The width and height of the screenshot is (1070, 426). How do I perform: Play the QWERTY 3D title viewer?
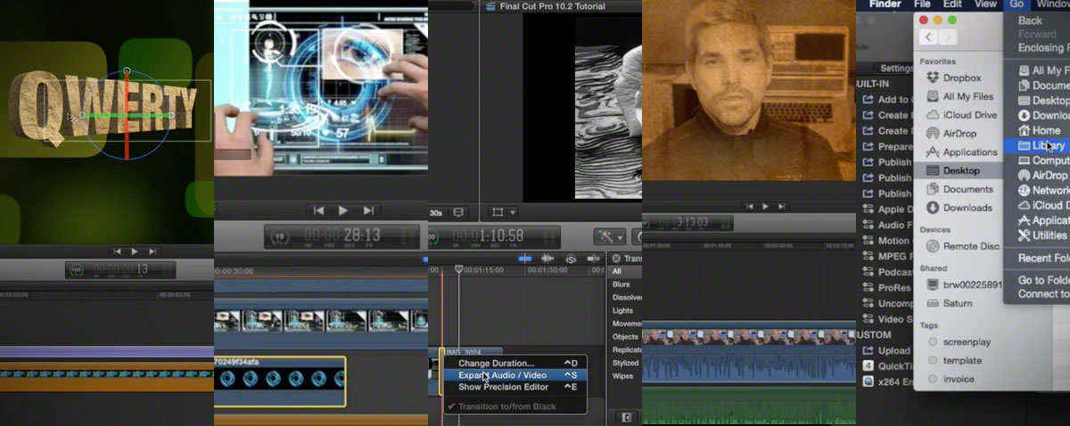[x=135, y=251]
